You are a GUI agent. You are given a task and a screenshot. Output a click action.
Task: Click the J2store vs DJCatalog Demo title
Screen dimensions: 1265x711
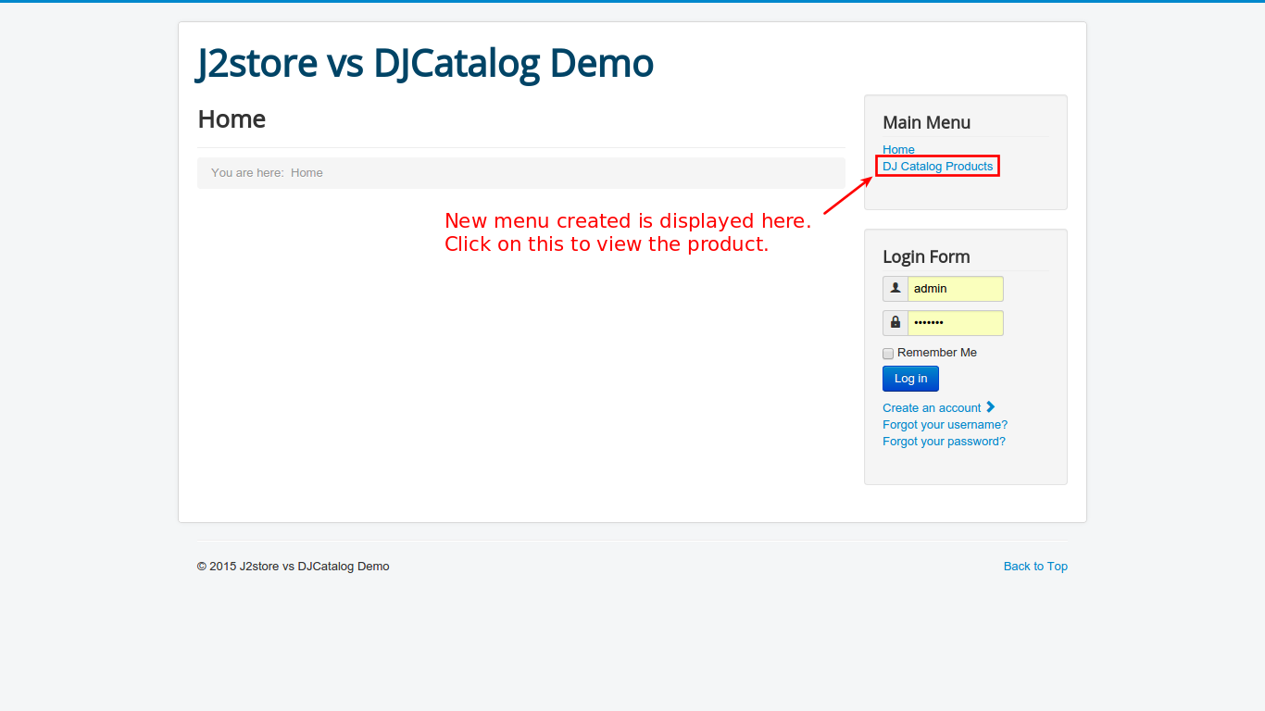(425, 63)
